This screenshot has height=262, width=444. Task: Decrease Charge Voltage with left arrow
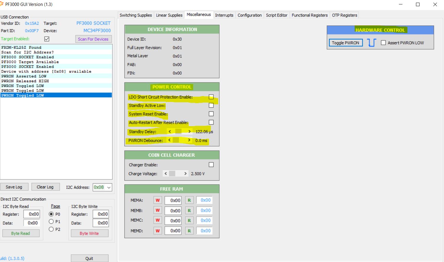click(165, 174)
